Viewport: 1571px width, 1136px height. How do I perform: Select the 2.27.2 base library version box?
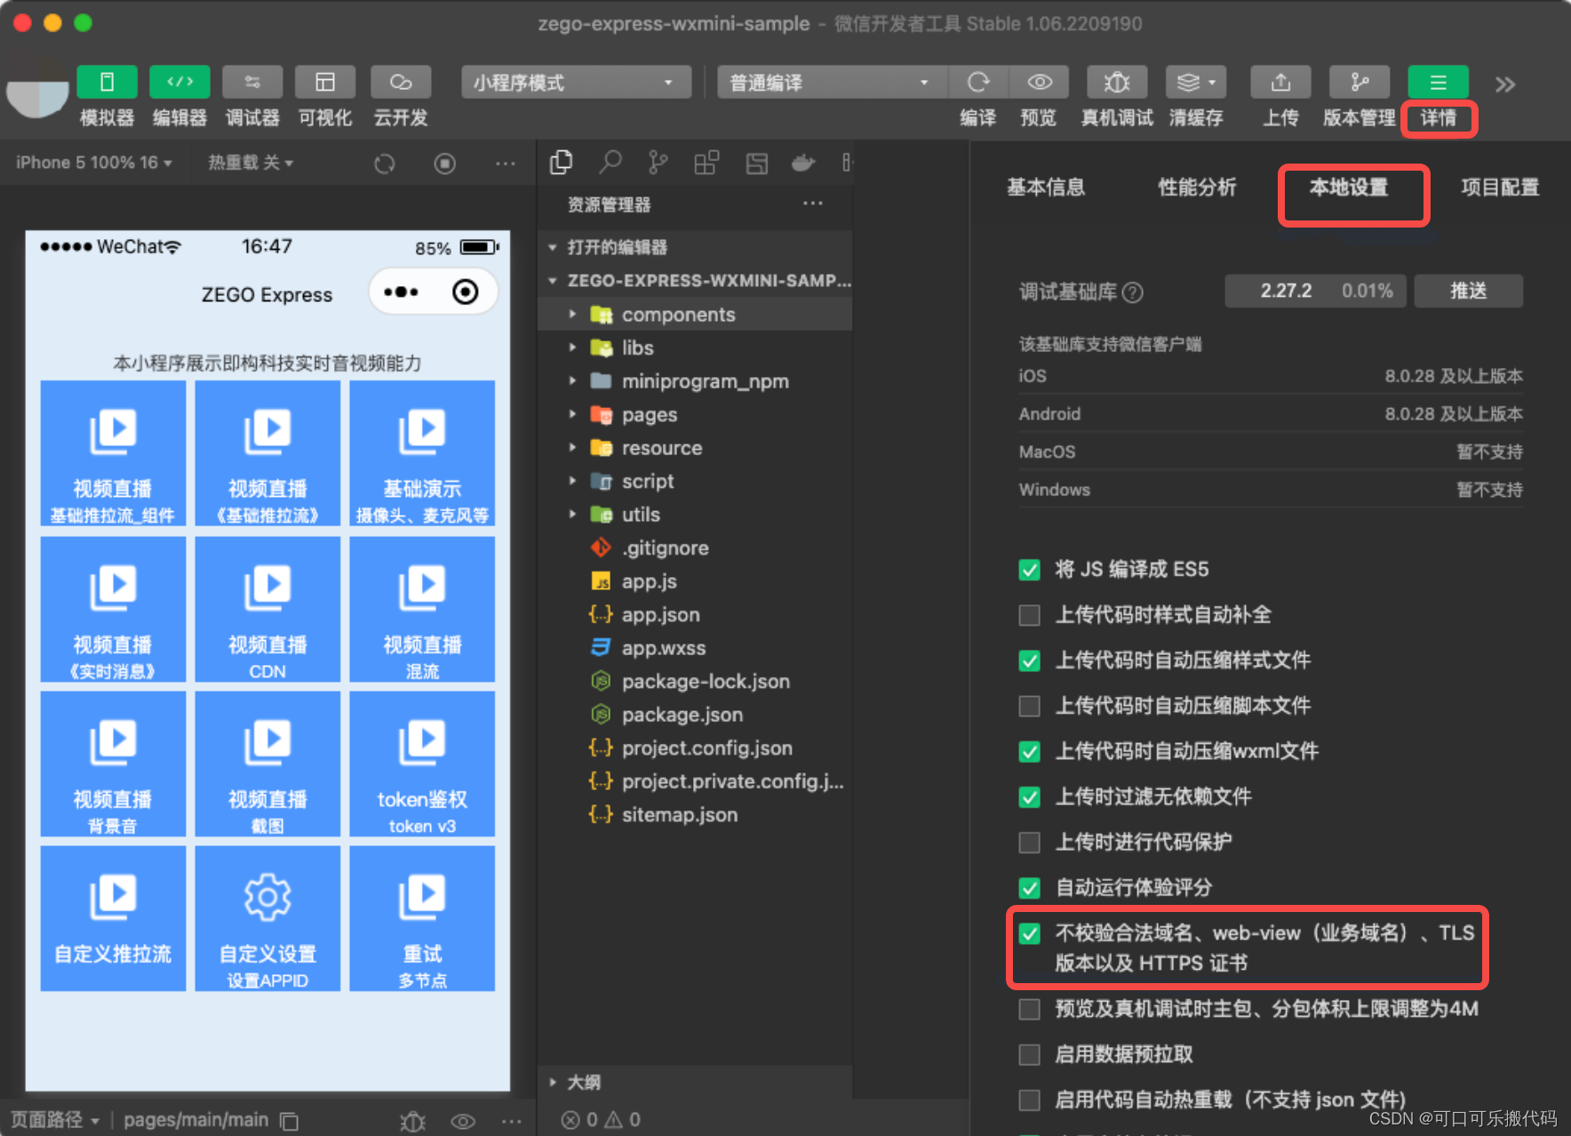(x=1315, y=291)
